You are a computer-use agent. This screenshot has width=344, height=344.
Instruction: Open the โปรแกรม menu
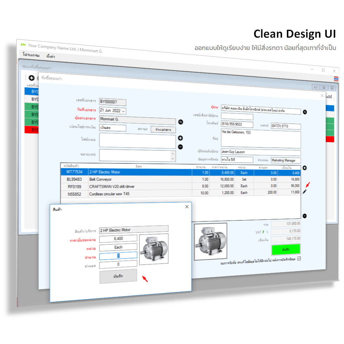pos(31,55)
